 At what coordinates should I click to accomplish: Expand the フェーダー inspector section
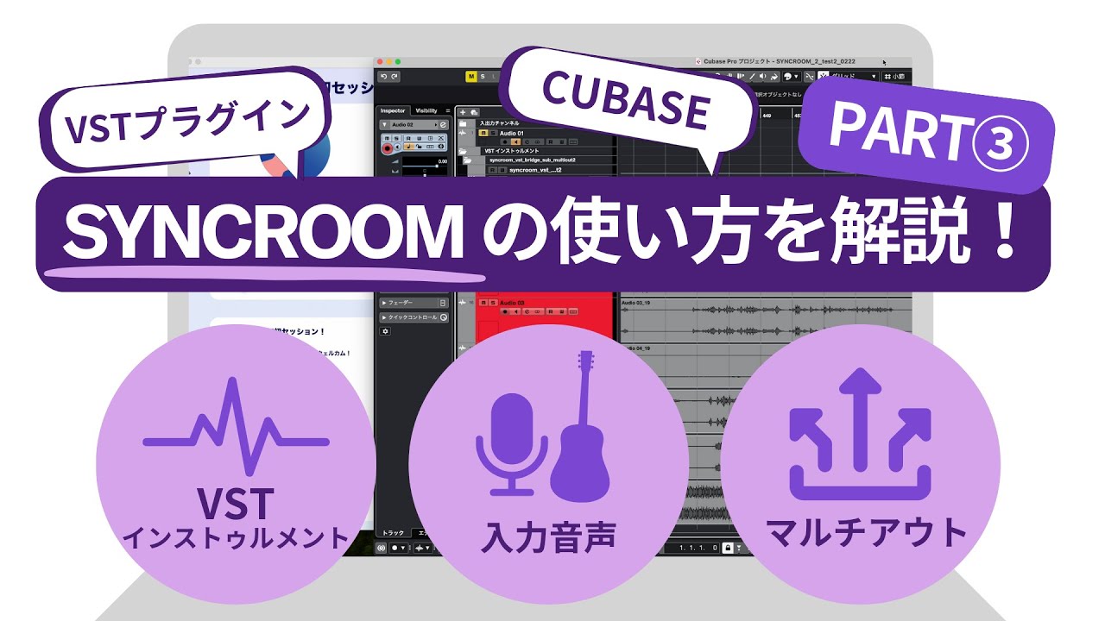point(384,303)
